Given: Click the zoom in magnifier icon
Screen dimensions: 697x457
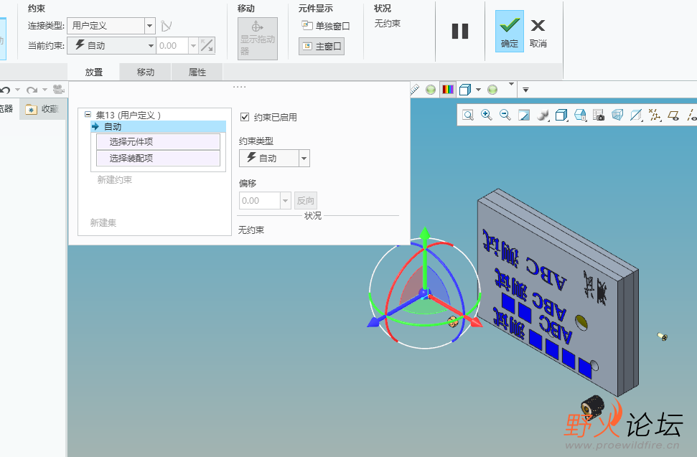Looking at the screenshot, I should 486,115.
